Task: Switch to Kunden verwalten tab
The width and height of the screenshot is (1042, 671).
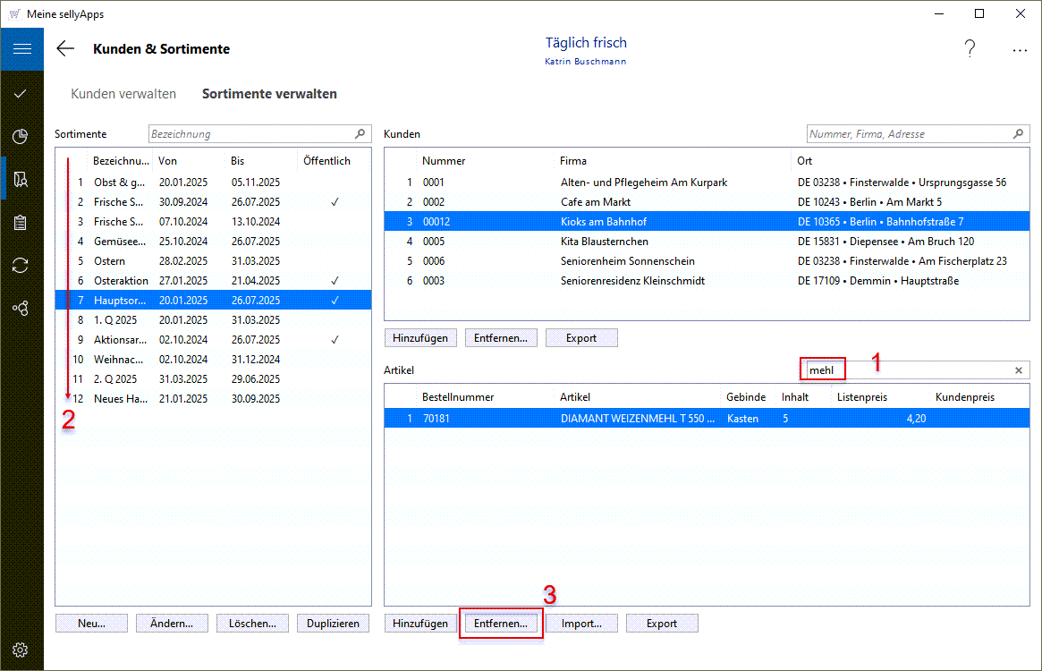Action: click(123, 94)
